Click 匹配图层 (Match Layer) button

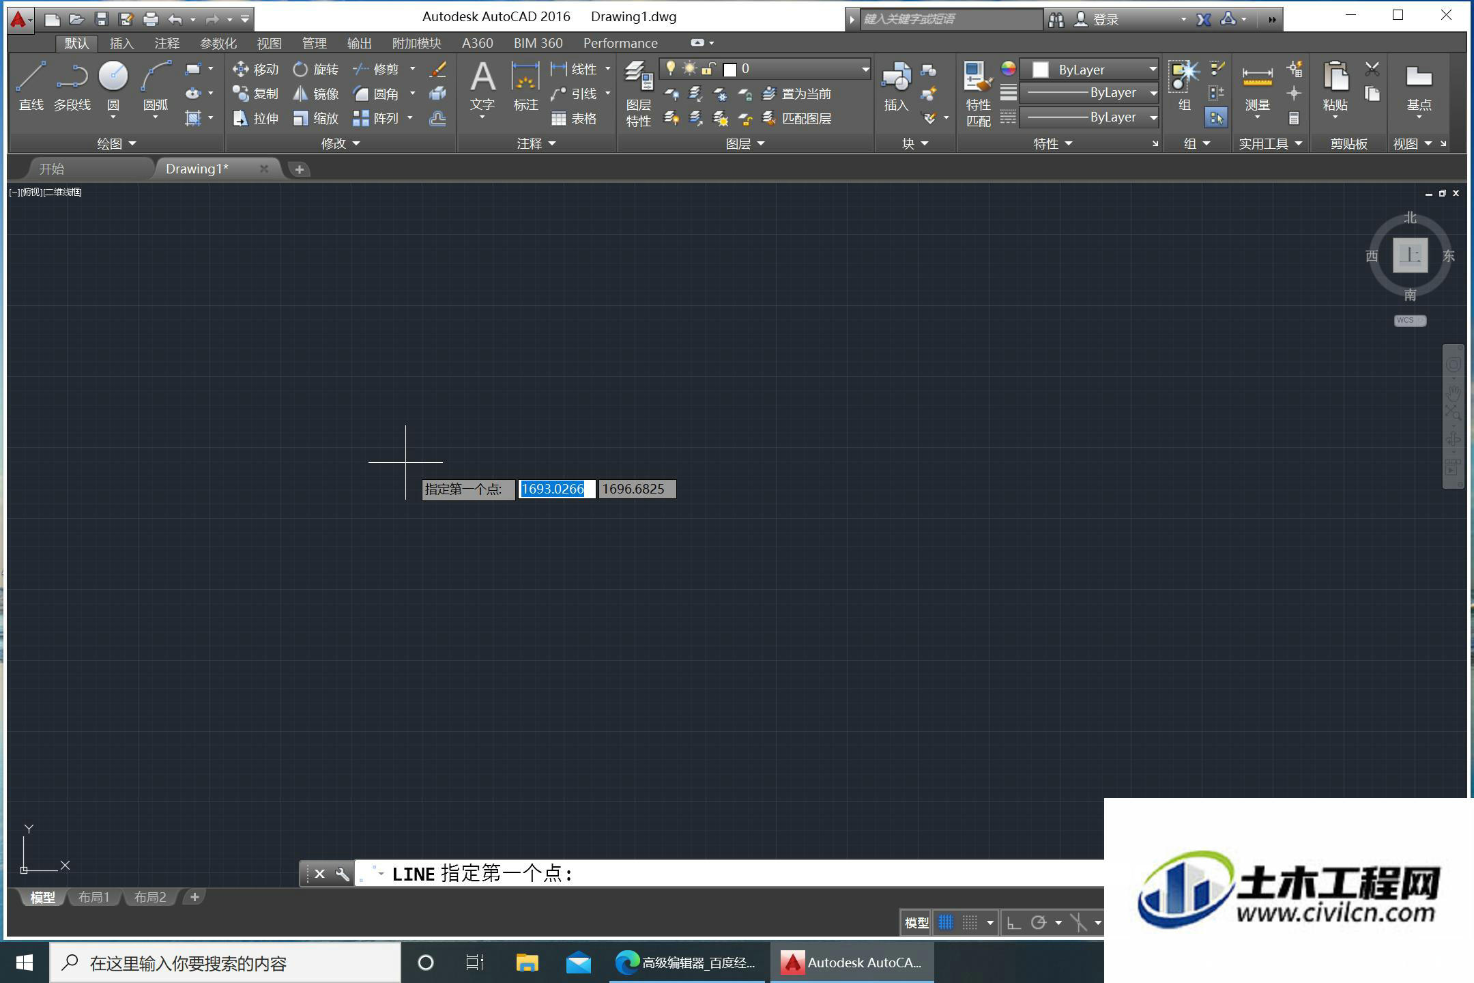point(796,118)
